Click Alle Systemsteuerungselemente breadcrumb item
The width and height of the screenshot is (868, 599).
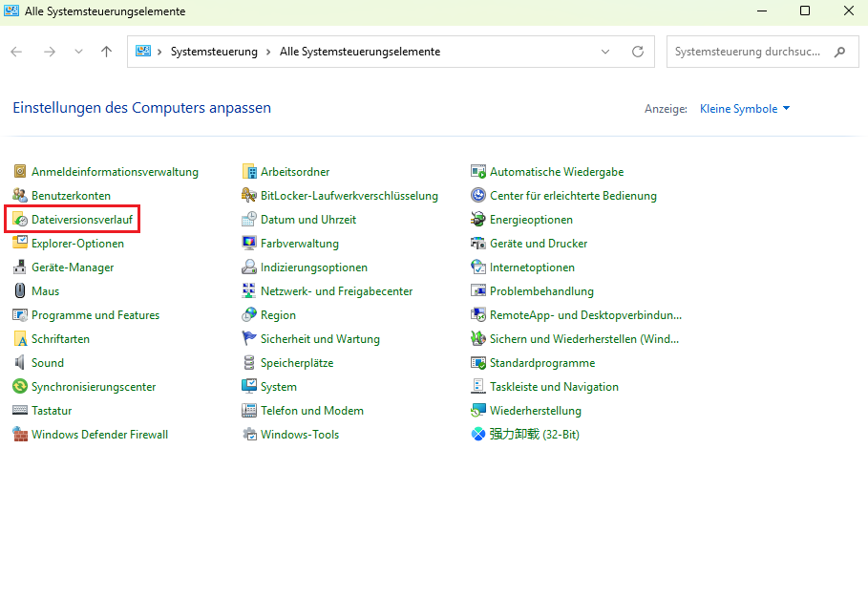(359, 52)
